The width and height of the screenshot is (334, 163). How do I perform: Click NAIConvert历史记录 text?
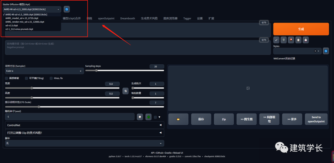284,58
